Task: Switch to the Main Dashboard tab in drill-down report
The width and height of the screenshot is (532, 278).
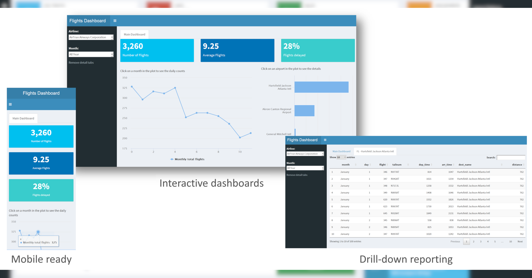Action: [x=341, y=151]
